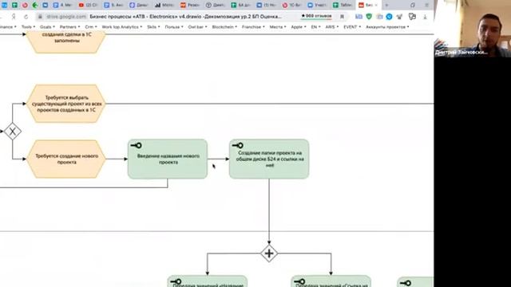
Task: Open a new browser tab with plus
Action: click(386, 6)
